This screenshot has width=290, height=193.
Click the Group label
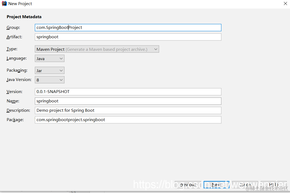coord(13,28)
